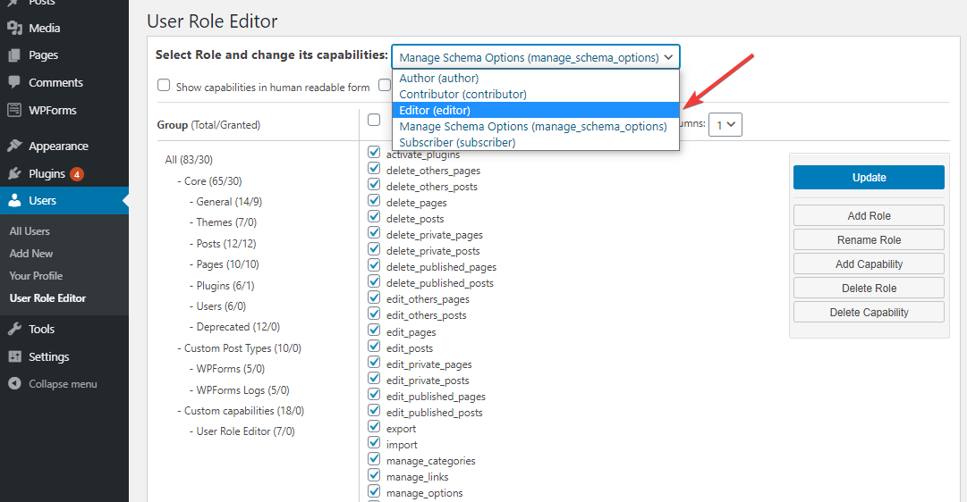
Task: Uncheck the export capability
Action: (374, 426)
